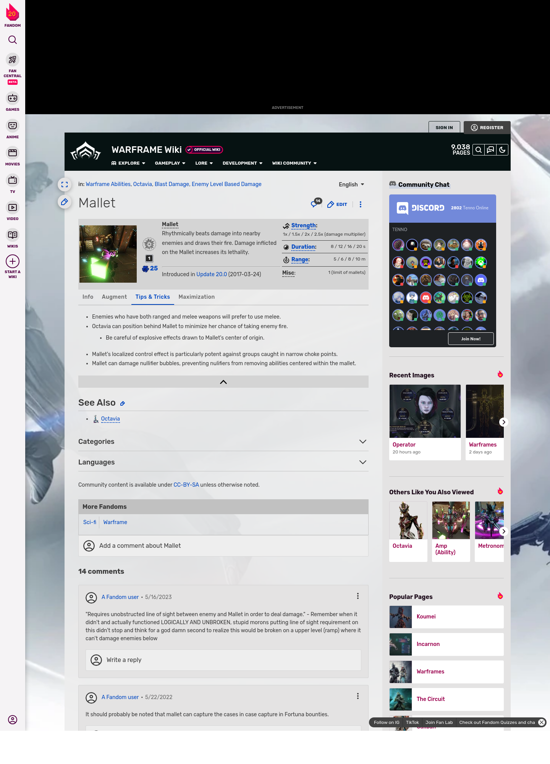This screenshot has height=764, width=550.
Task: Close the bottom Fandom promo bar
Action: pos(542,722)
